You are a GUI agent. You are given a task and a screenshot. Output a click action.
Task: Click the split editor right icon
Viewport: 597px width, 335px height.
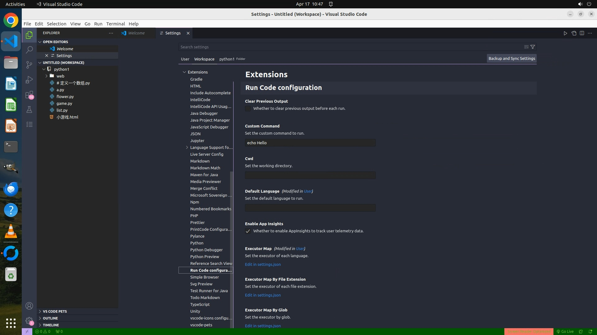582,33
